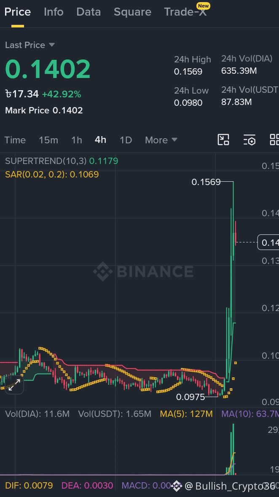Click the 24h Low value 0.0980
Image resolution: width=279 pixels, height=497 pixels.
[188, 103]
